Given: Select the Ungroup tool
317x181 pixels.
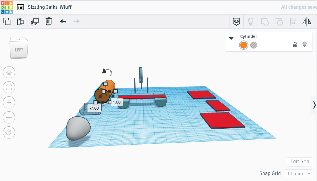Looking at the screenshot, I should click(x=279, y=21).
